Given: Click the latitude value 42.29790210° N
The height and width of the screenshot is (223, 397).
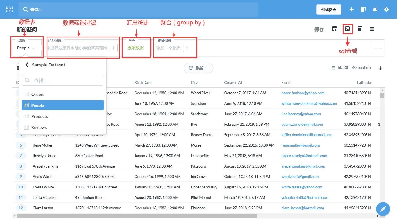Looking at the screenshot, I should coord(357,177).
